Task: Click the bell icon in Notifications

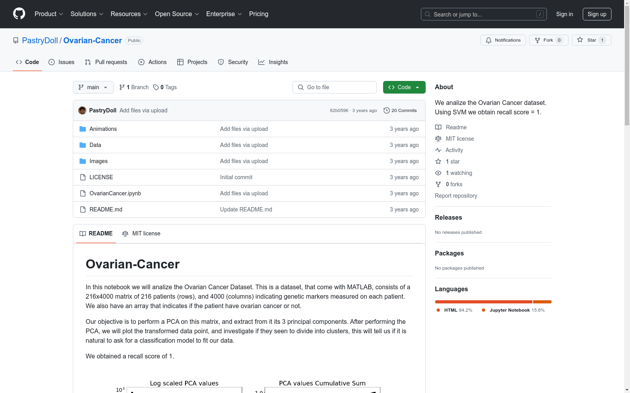Action: [489, 40]
